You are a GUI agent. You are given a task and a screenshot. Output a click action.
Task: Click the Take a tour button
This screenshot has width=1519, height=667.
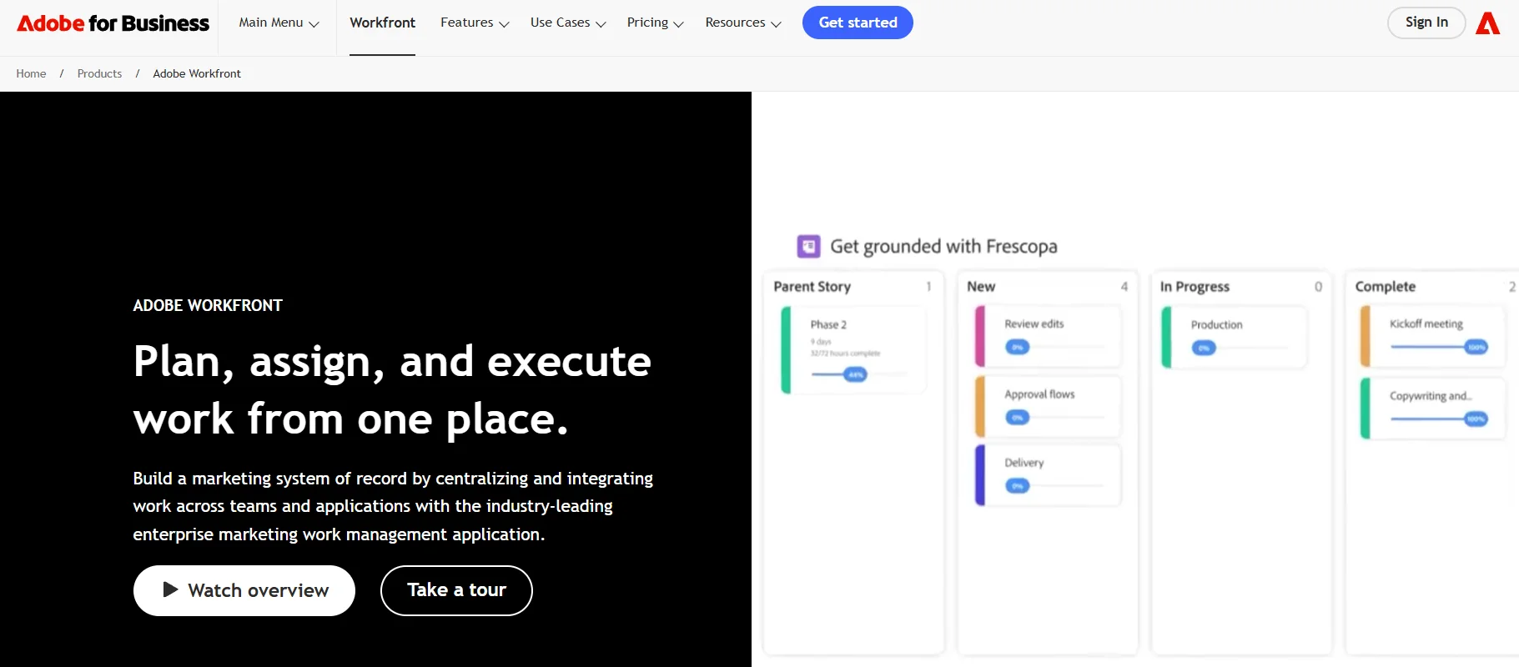coord(456,590)
